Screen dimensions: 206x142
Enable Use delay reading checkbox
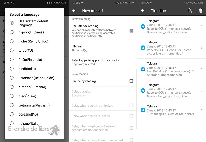(x=131, y=81)
